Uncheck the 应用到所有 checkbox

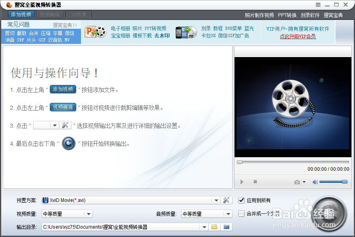coord(241,200)
